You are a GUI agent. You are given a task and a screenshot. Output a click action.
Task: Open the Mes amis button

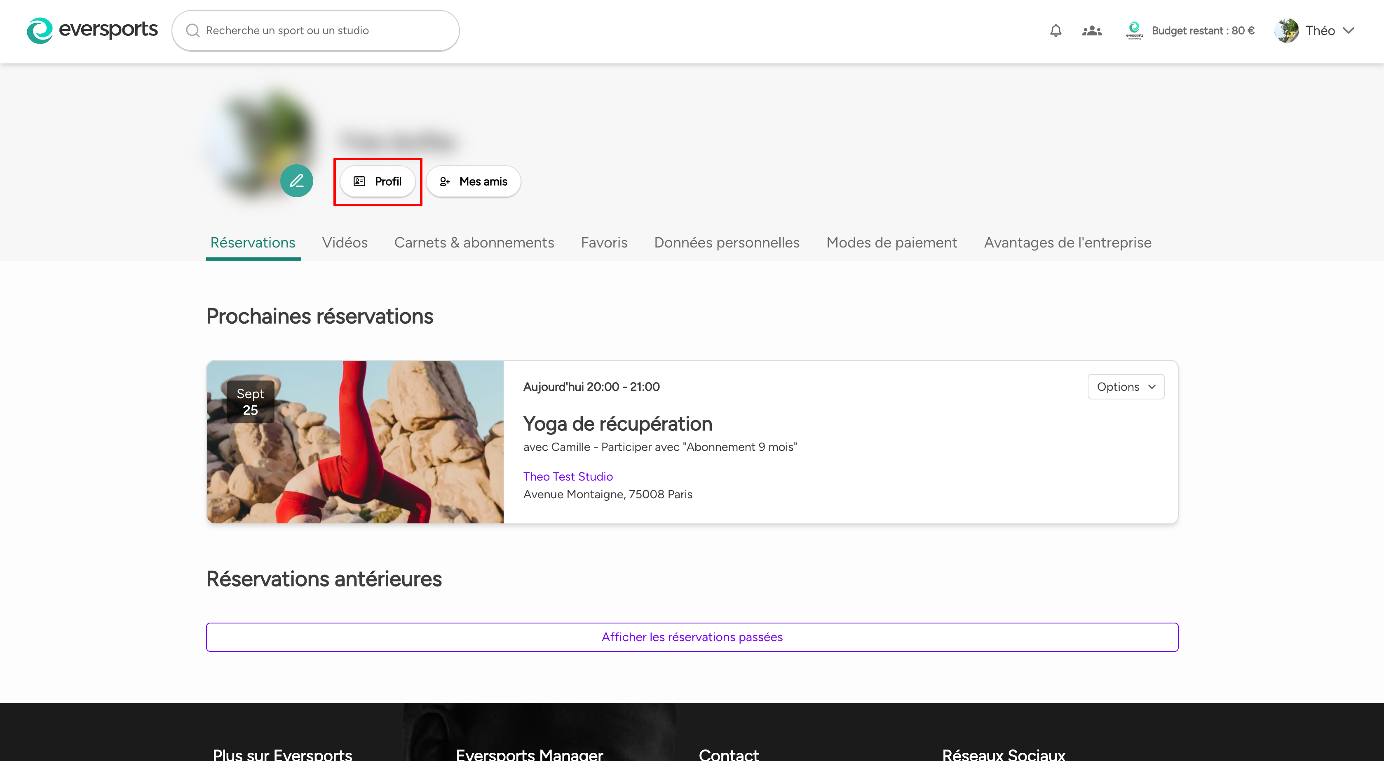473,181
